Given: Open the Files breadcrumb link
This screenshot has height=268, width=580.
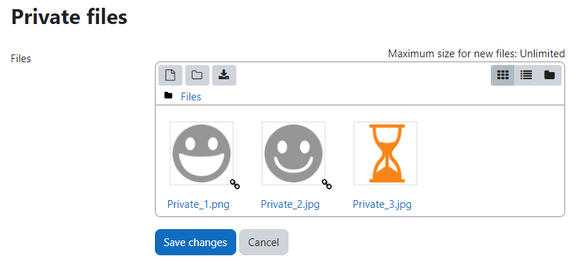Looking at the screenshot, I should click(x=191, y=97).
